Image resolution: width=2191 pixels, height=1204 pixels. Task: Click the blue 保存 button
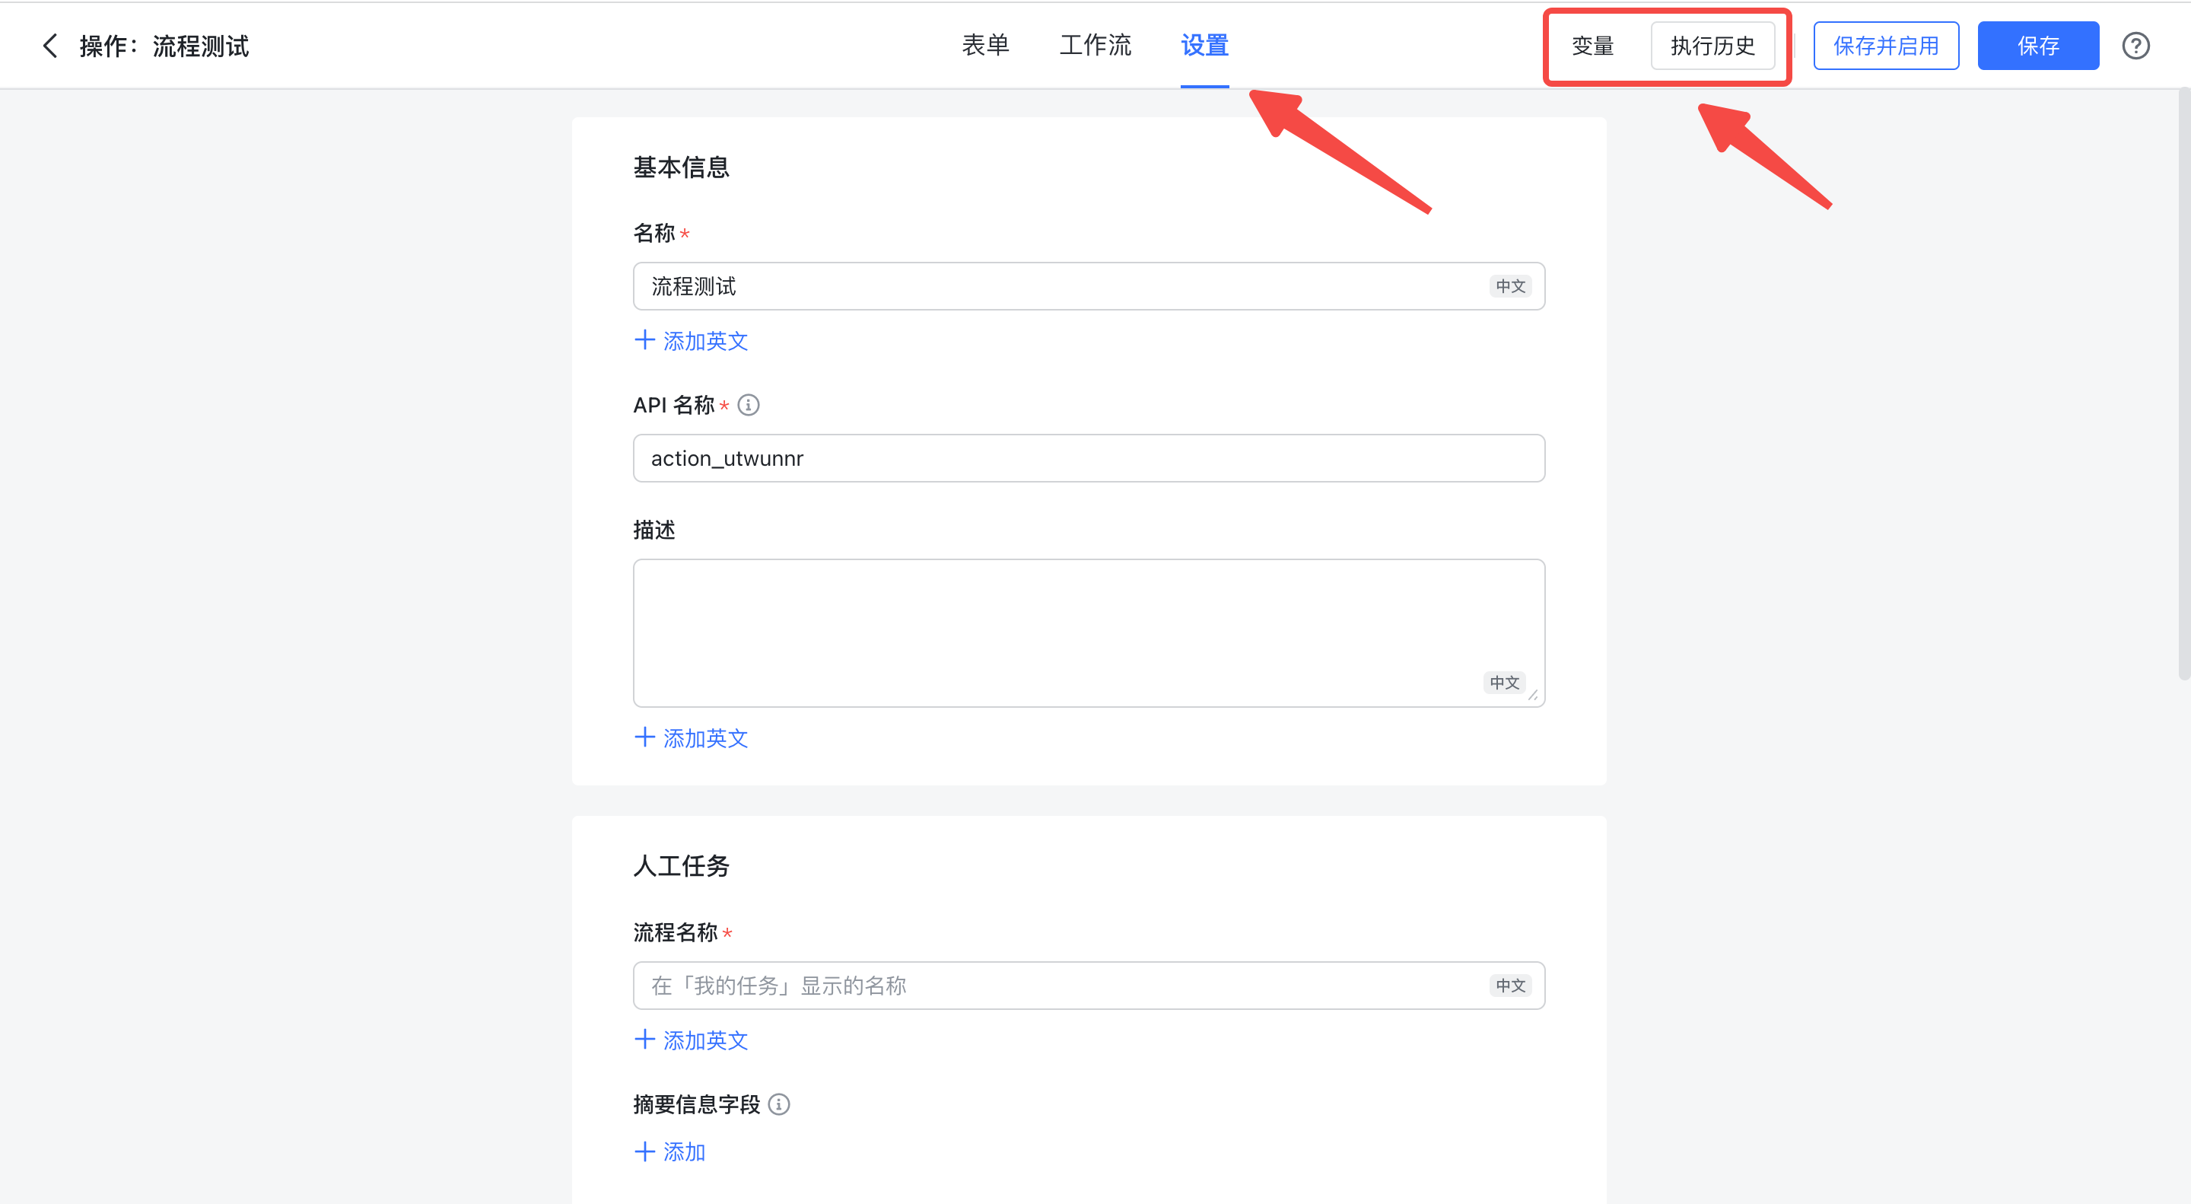point(2038,46)
